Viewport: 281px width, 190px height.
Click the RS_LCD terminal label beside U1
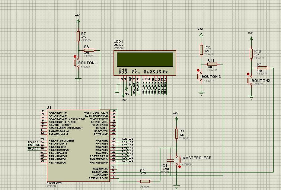33,142
